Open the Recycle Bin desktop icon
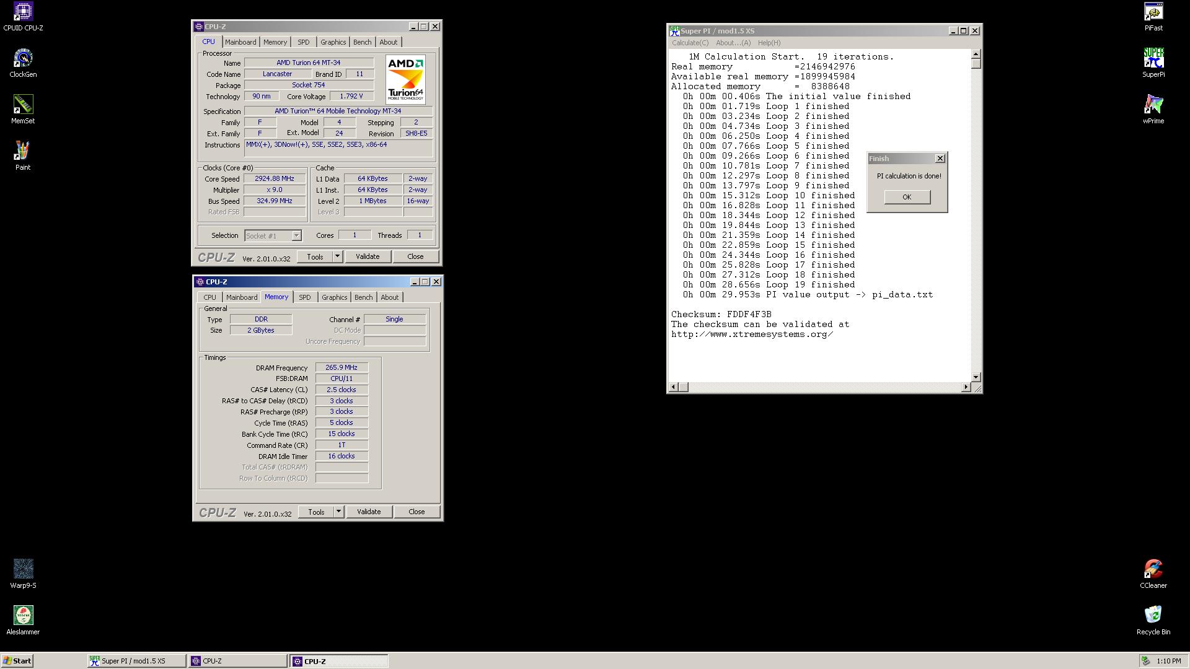This screenshot has width=1190, height=669. coord(1153,621)
